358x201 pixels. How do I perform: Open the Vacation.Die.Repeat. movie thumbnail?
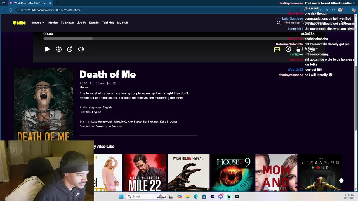(x=189, y=173)
